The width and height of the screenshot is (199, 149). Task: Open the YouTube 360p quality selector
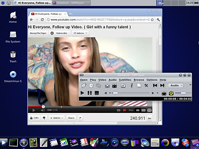click(x=131, y=110)
